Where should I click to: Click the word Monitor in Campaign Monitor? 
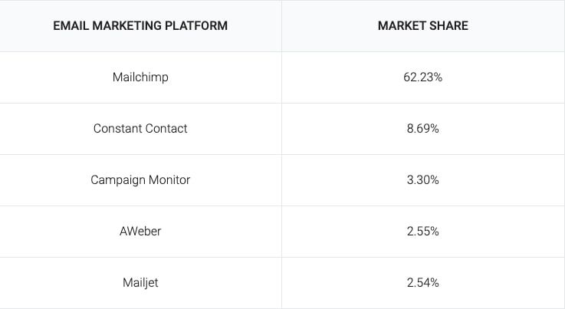[169, 180]
